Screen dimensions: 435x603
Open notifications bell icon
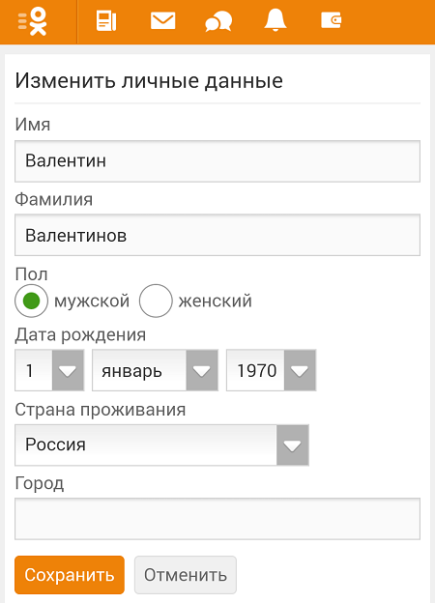click(x=275, y=20)
